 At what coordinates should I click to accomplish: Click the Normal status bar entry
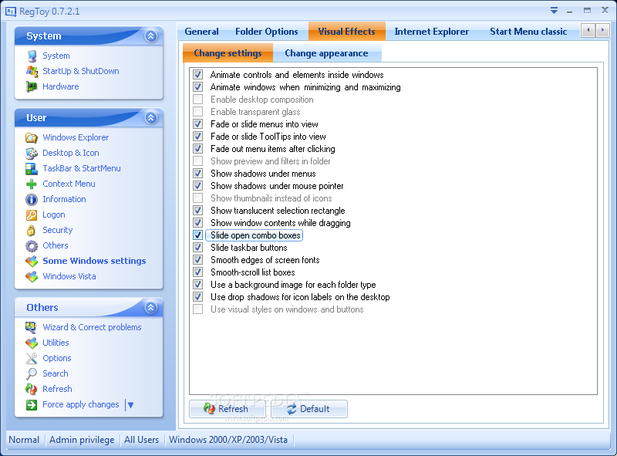coord(24,440)
